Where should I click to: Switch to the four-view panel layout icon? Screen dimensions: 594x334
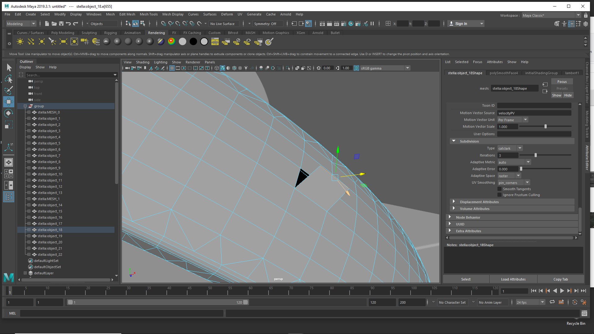9,174
